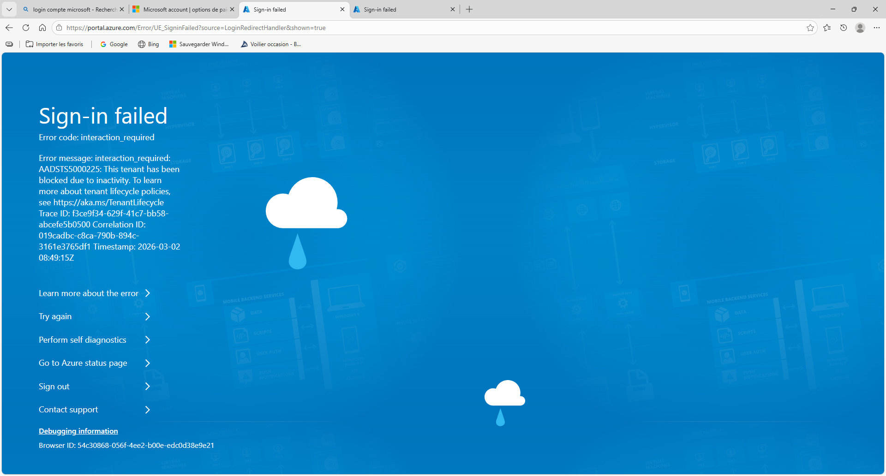Screen dimensions: 886x476
Task: Open Voilier occasion bookmark
Action: [271, 44]
